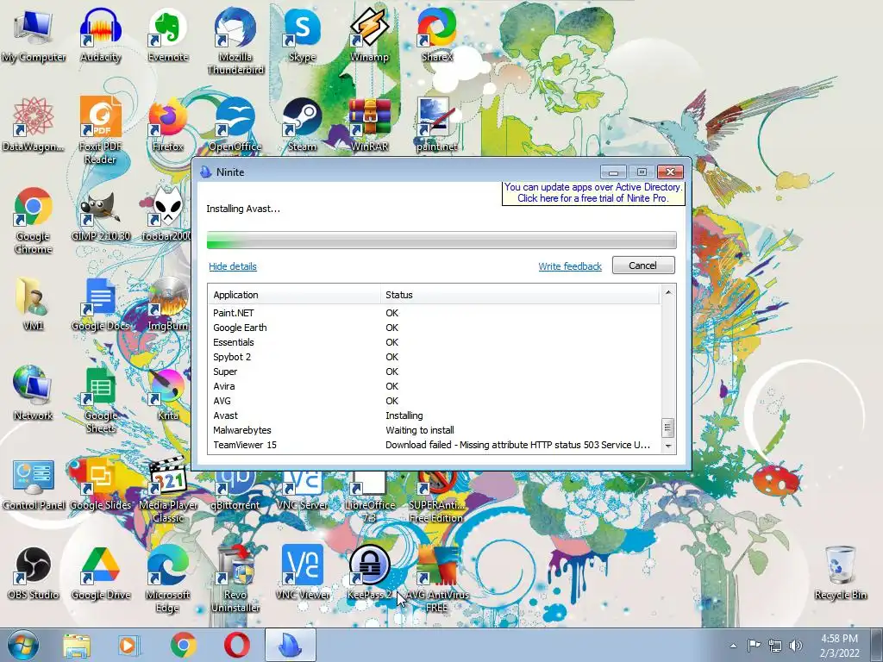Open the Audacity desktop icon
883x662 pixels.
100,34
